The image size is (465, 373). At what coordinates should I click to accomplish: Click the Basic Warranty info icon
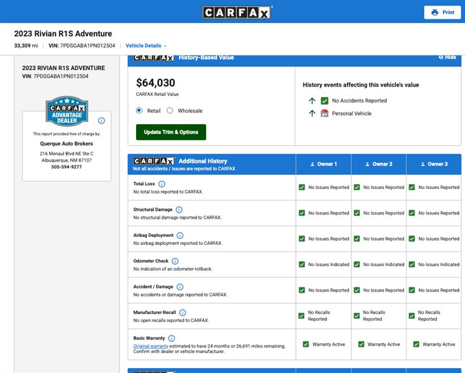[x=172, y=338]
